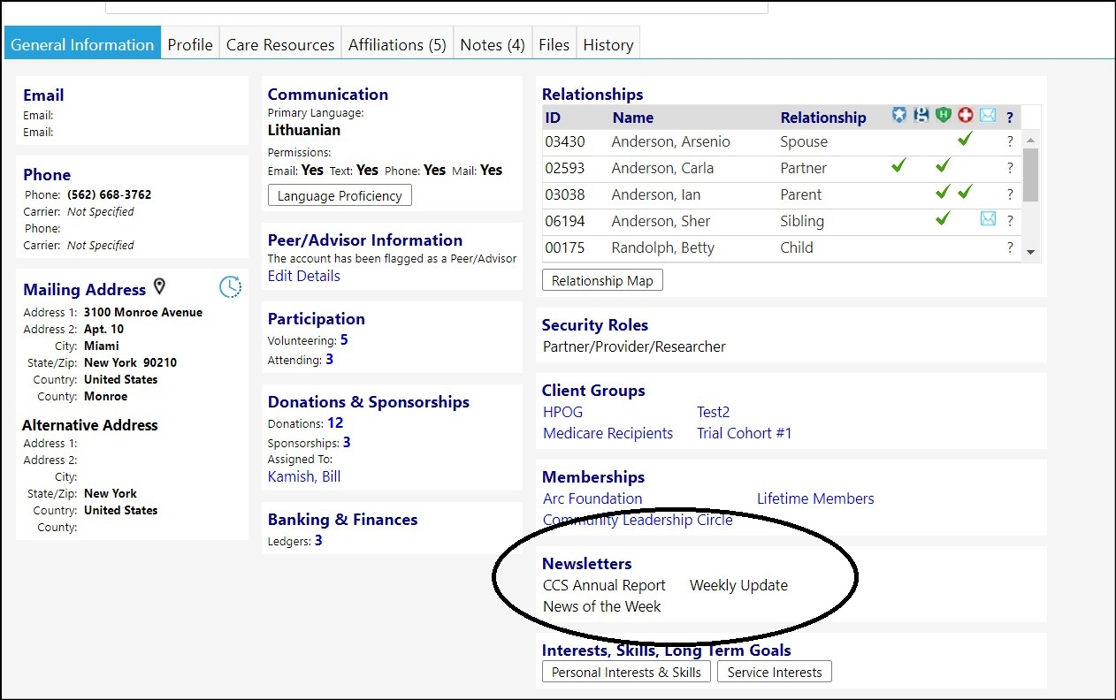This screenshot has height=700, width=1116.
Task: Click the question mark for Anderson, Ian
Action: point(1010,194)
